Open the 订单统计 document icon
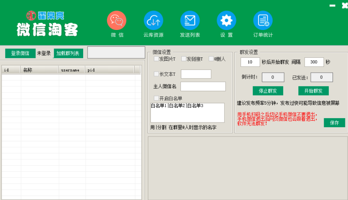The height and width of the screenshot is (200, 348). tap(263, 21)
